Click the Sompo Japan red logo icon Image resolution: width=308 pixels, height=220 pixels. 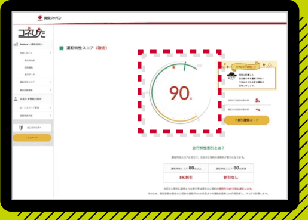tap(40, 18)
